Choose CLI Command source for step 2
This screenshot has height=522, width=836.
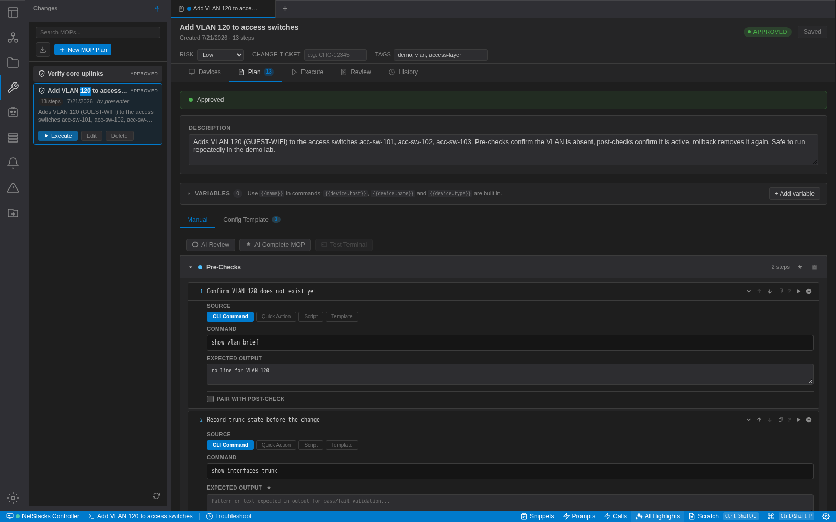click(230, 445)
